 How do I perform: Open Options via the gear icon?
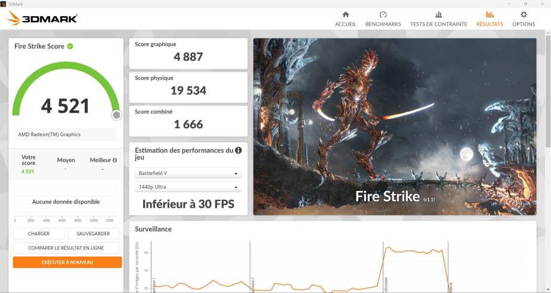(524, 15)
